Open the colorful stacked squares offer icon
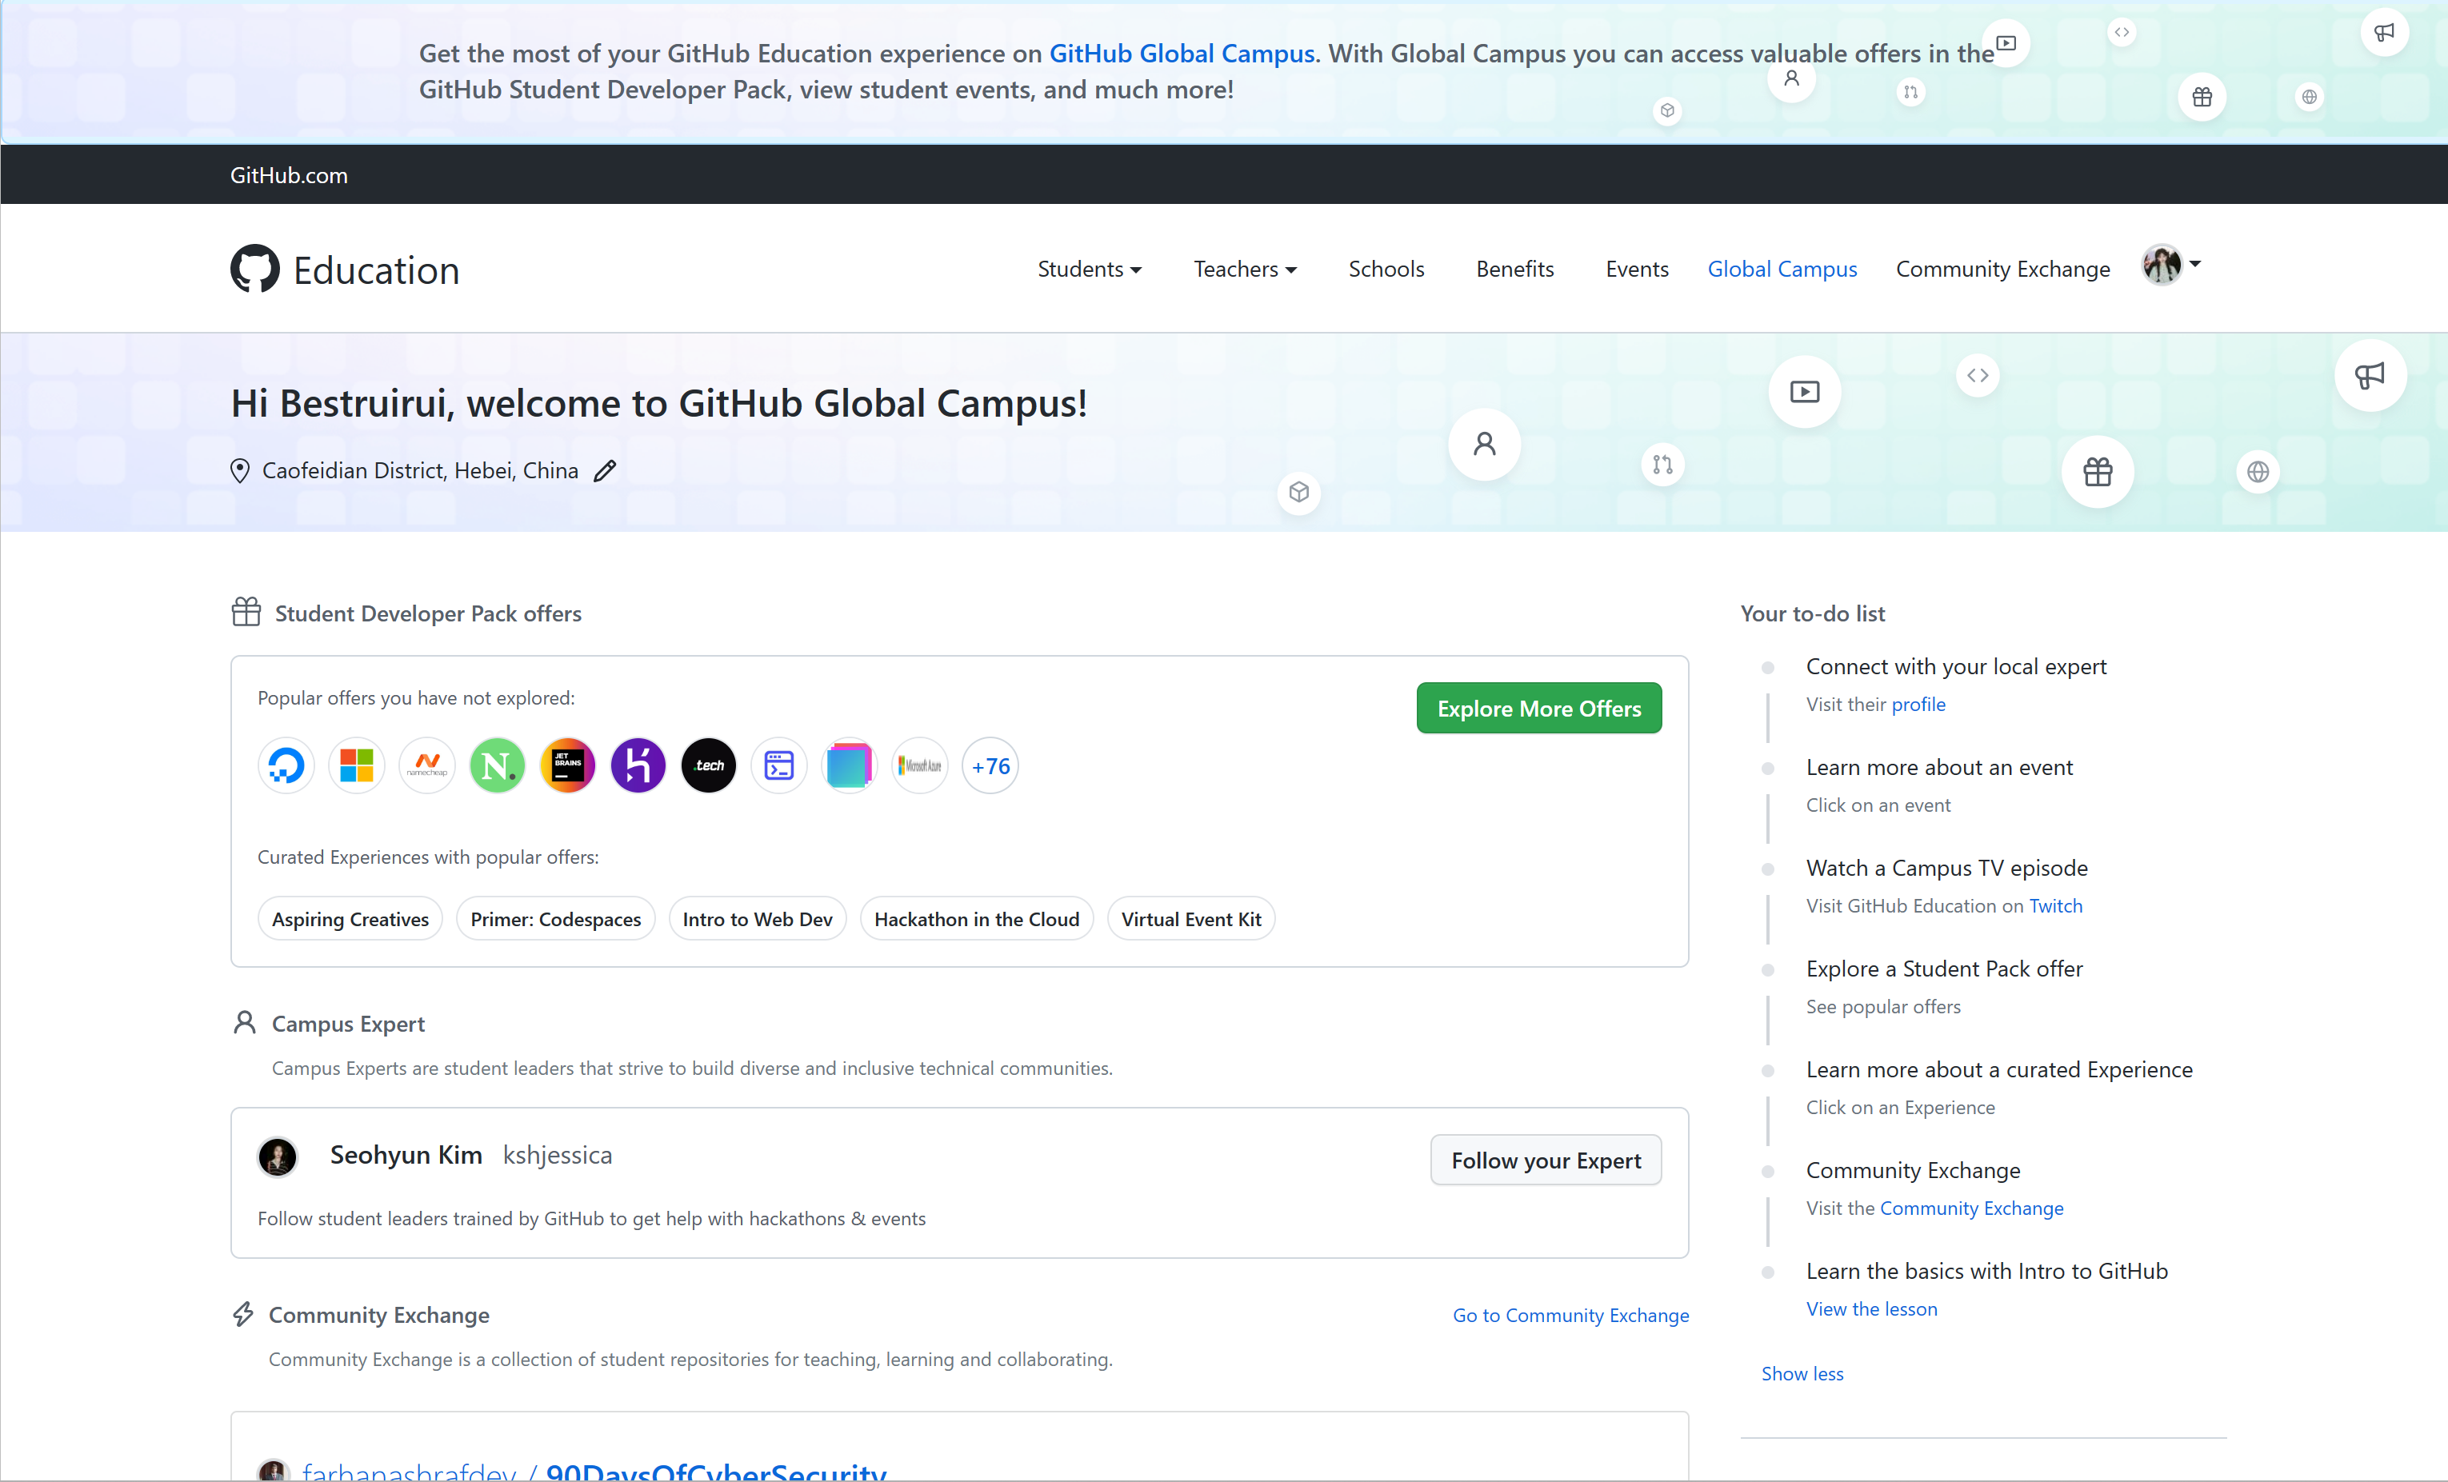The width and height of the screenshot is (2448, 1482). (849, 766)
